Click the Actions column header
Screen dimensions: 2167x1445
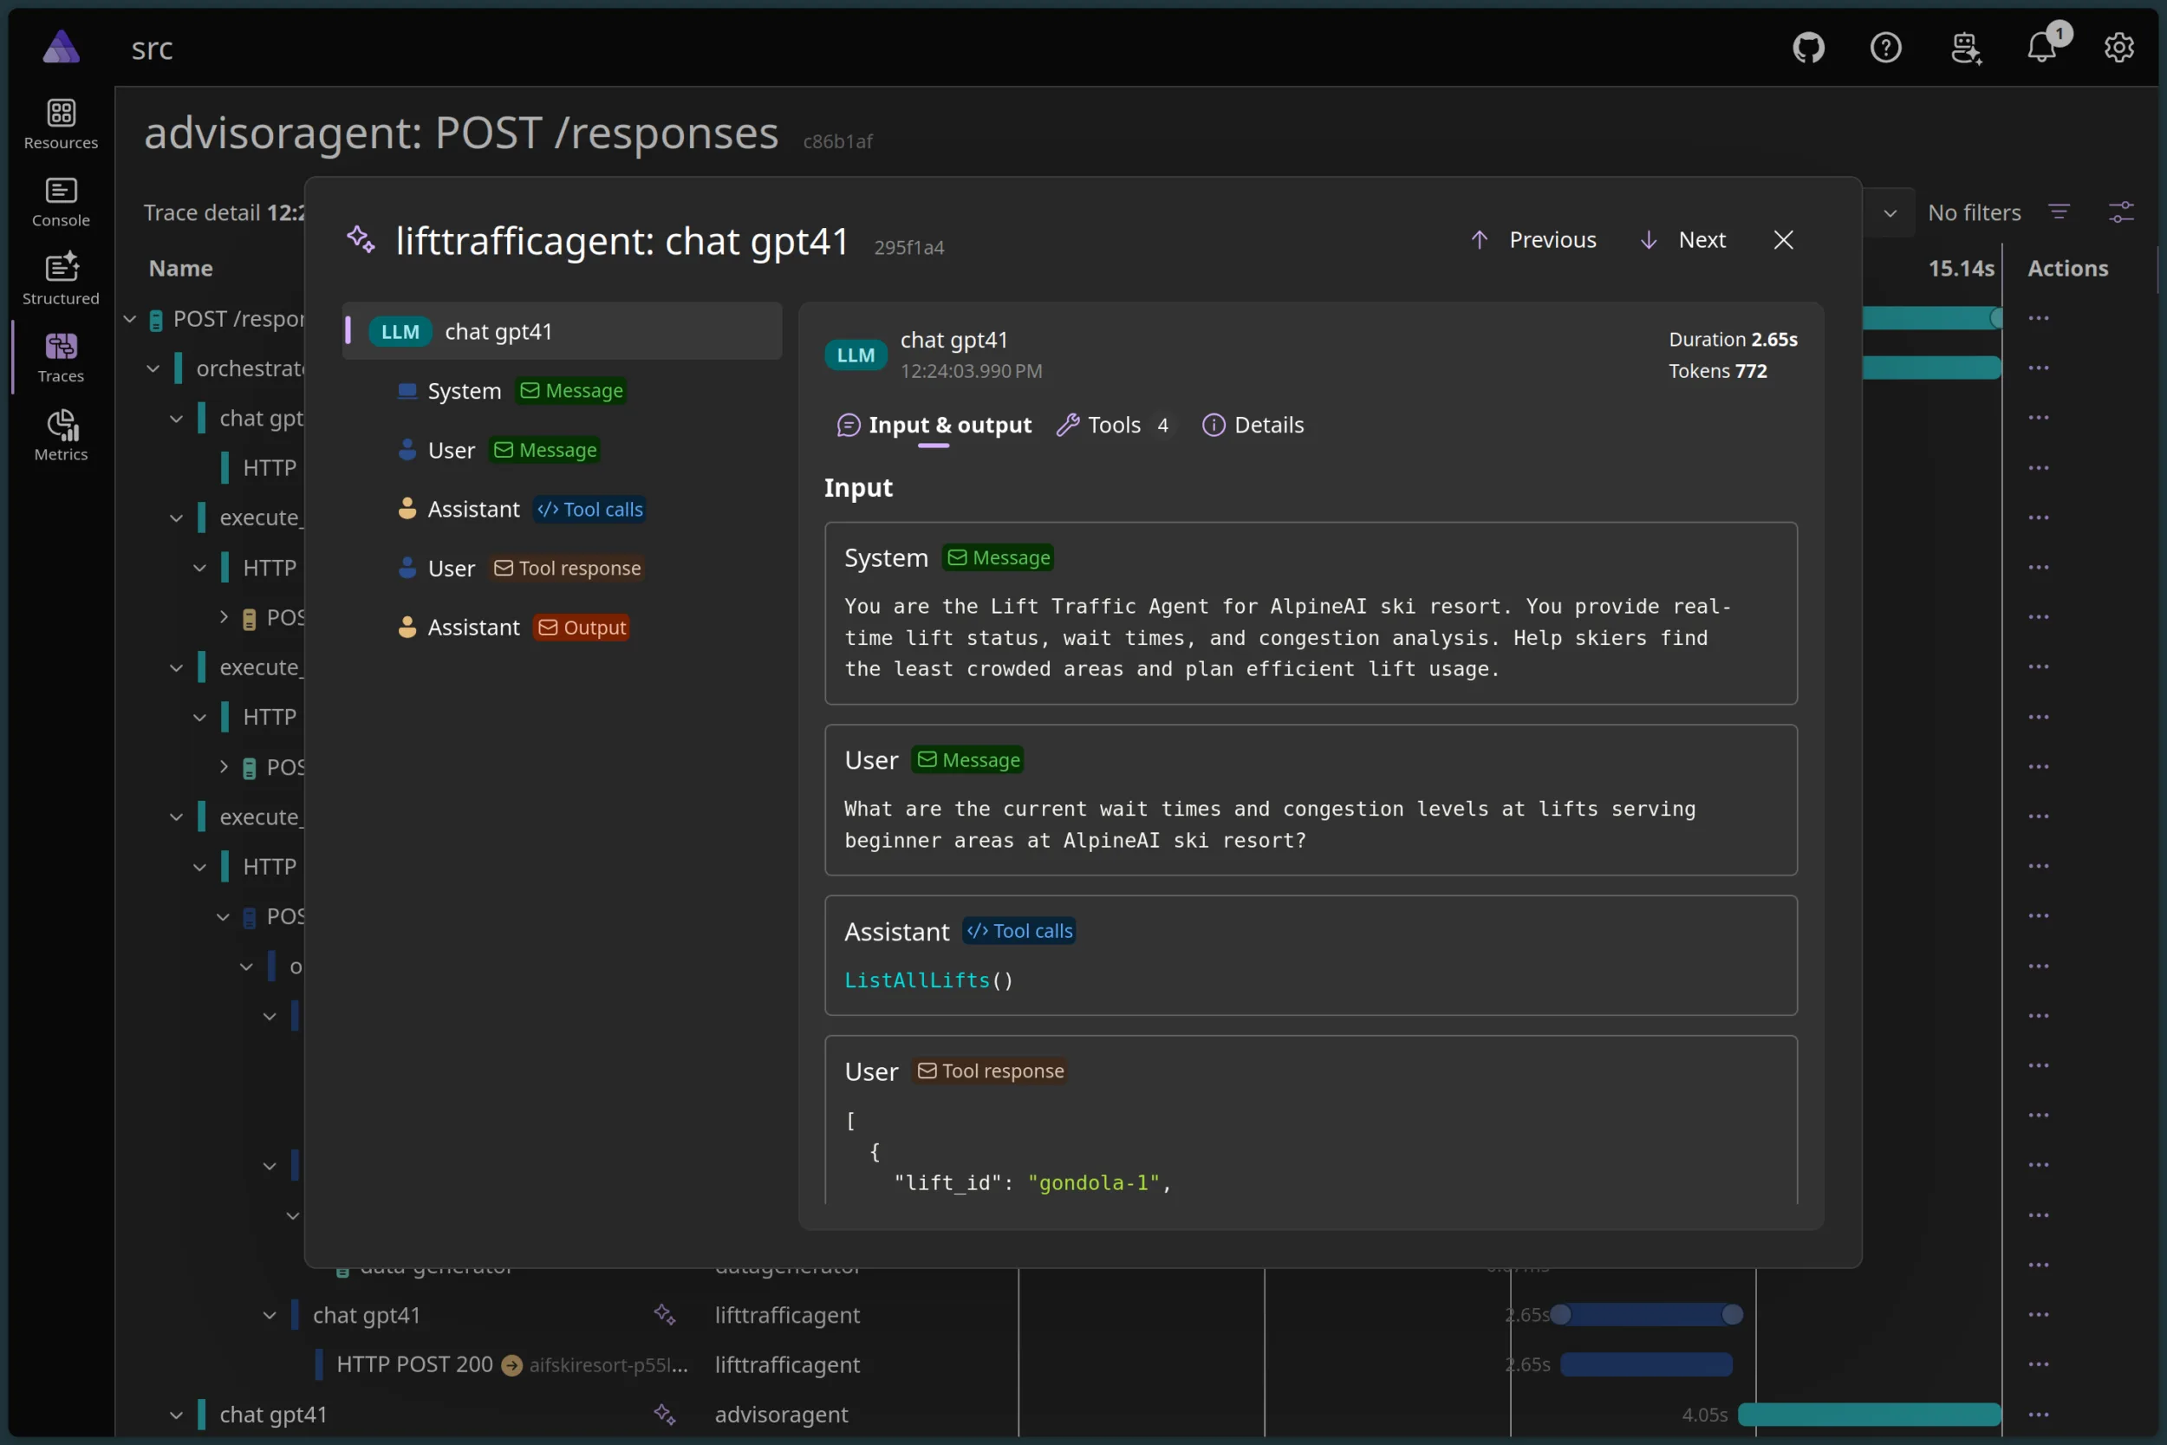click(x=2066, y=268)
